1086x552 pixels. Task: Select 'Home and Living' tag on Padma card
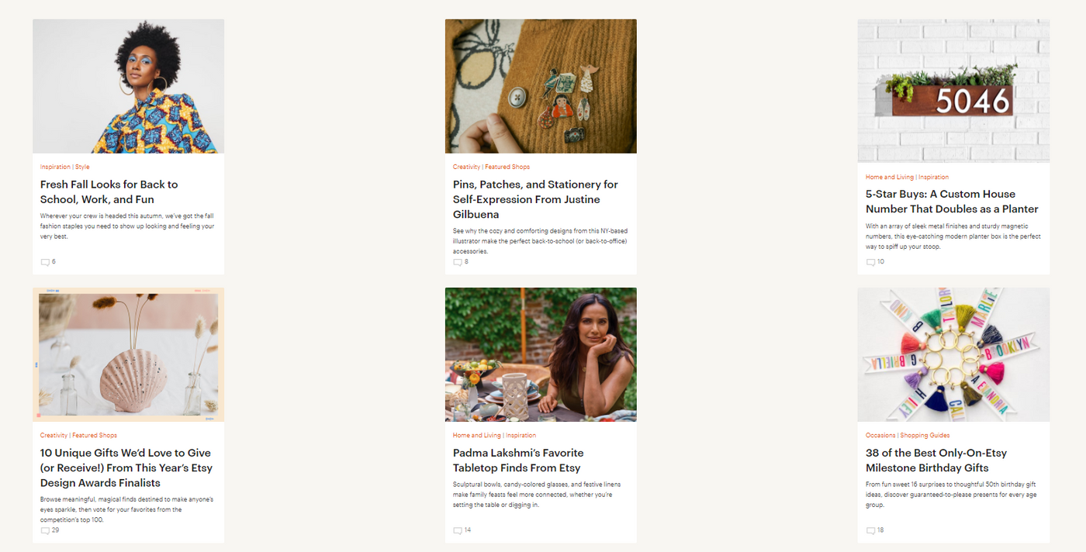[477, 435]
